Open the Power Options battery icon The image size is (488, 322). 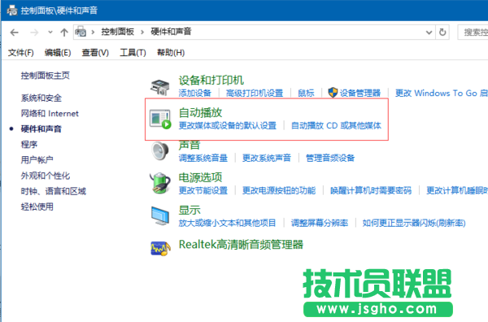click(160, 183)
